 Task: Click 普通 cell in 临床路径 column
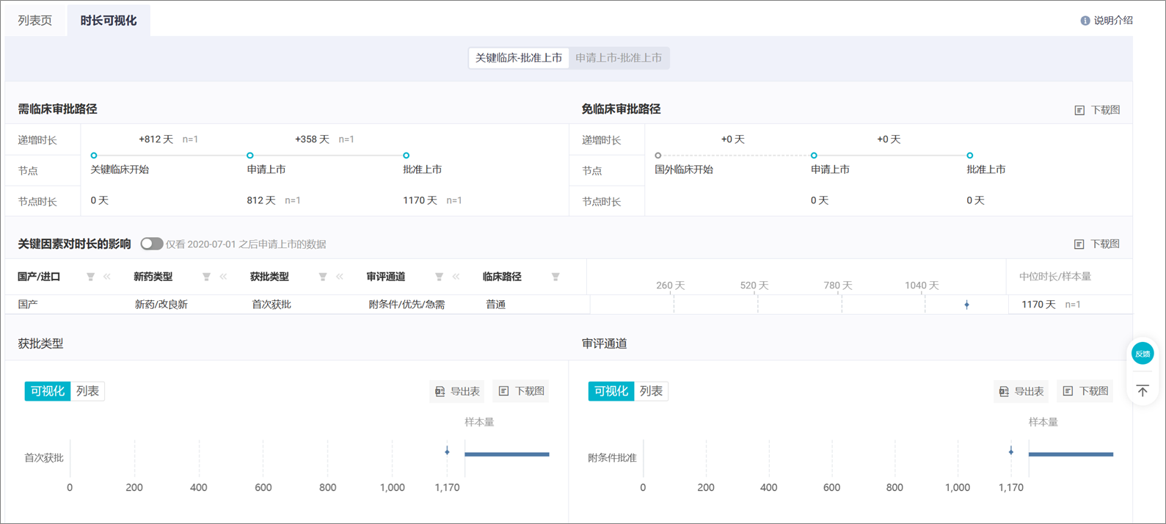coord(495,305)
